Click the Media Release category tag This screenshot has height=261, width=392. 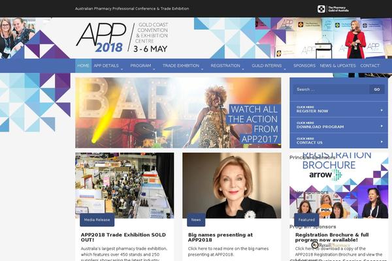[97, 220]
